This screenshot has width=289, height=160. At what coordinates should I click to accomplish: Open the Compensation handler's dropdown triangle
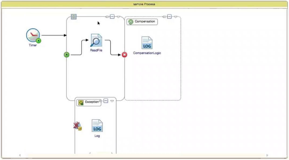pyautogui.click(x=176, y=17)
